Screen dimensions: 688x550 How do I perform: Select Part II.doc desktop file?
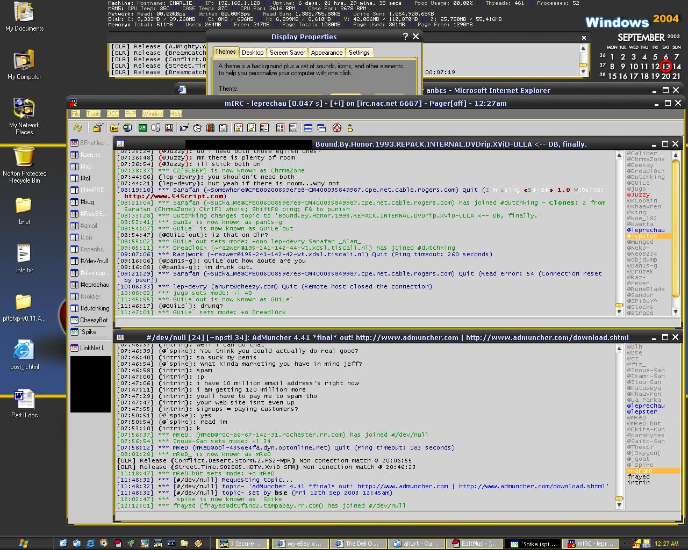[24, 403]
